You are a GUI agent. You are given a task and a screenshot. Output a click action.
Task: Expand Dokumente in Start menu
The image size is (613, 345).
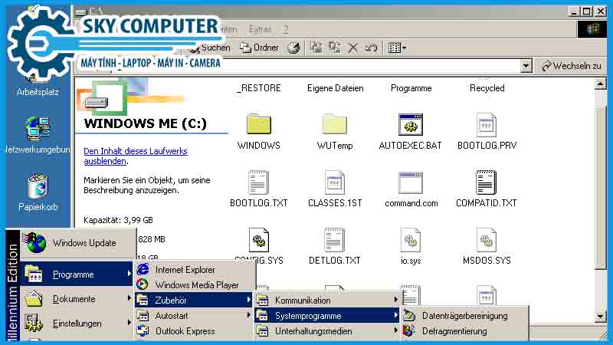tap(77, 299)
